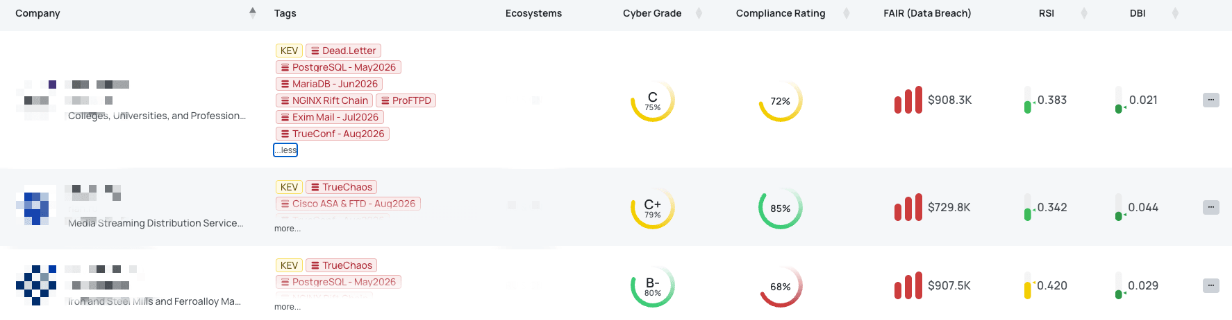Select the Dead.Letter tag

[343, 51]
